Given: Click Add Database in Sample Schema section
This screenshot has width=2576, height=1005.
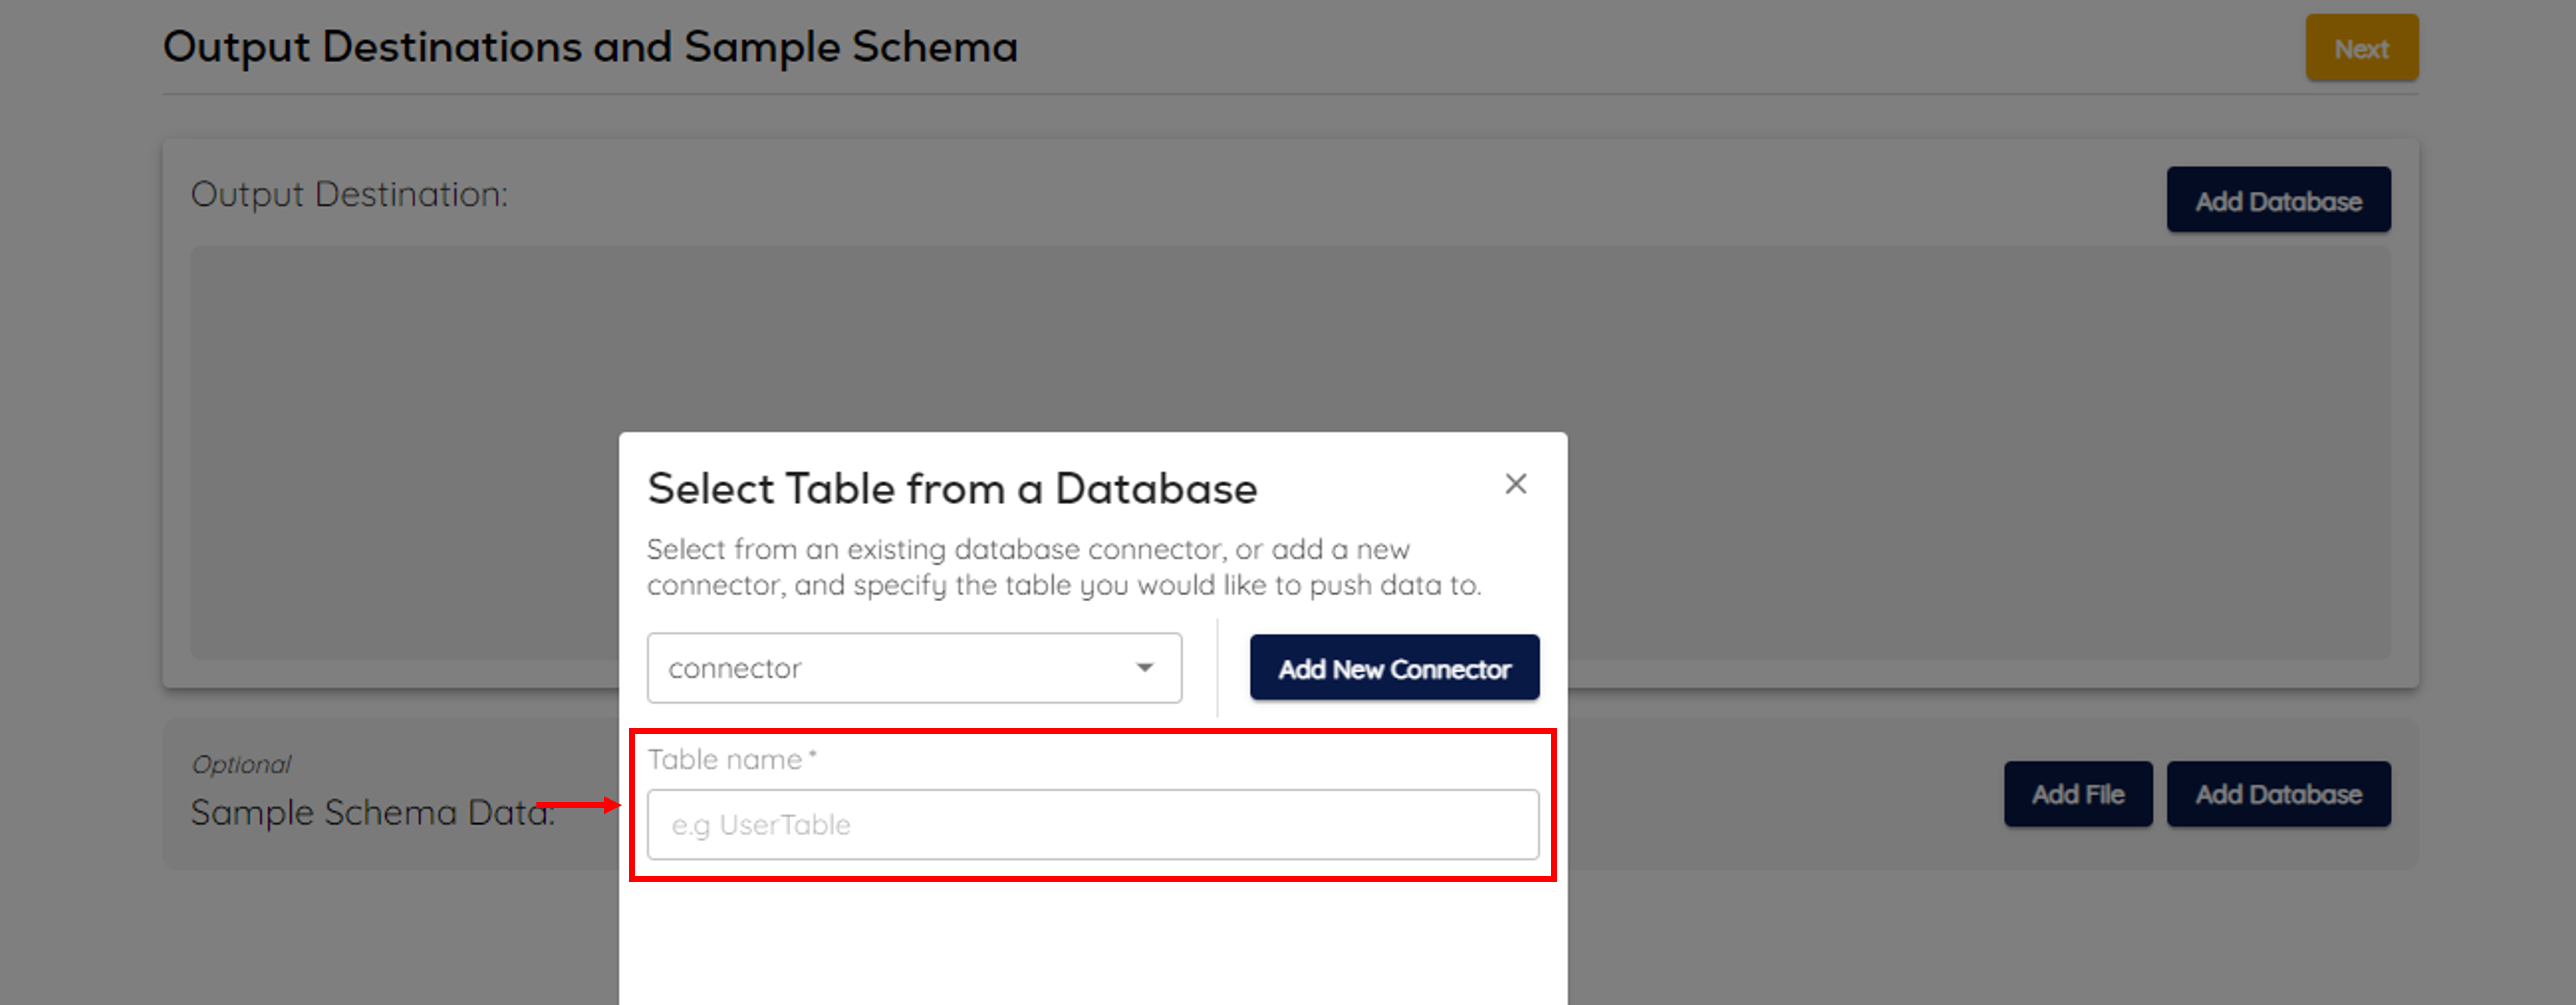Looking at the screenshot, I should (2277, 794).
